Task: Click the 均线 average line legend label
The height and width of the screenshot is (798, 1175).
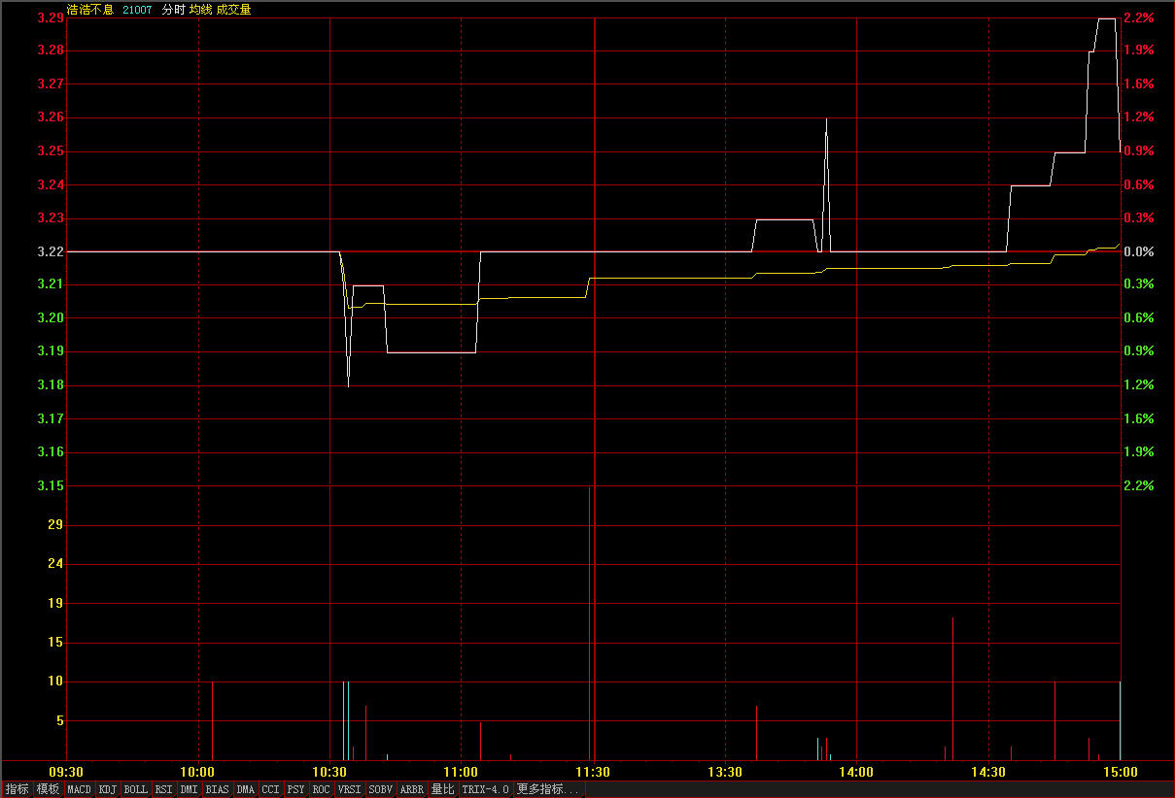Action: click(x=200, y=10)
